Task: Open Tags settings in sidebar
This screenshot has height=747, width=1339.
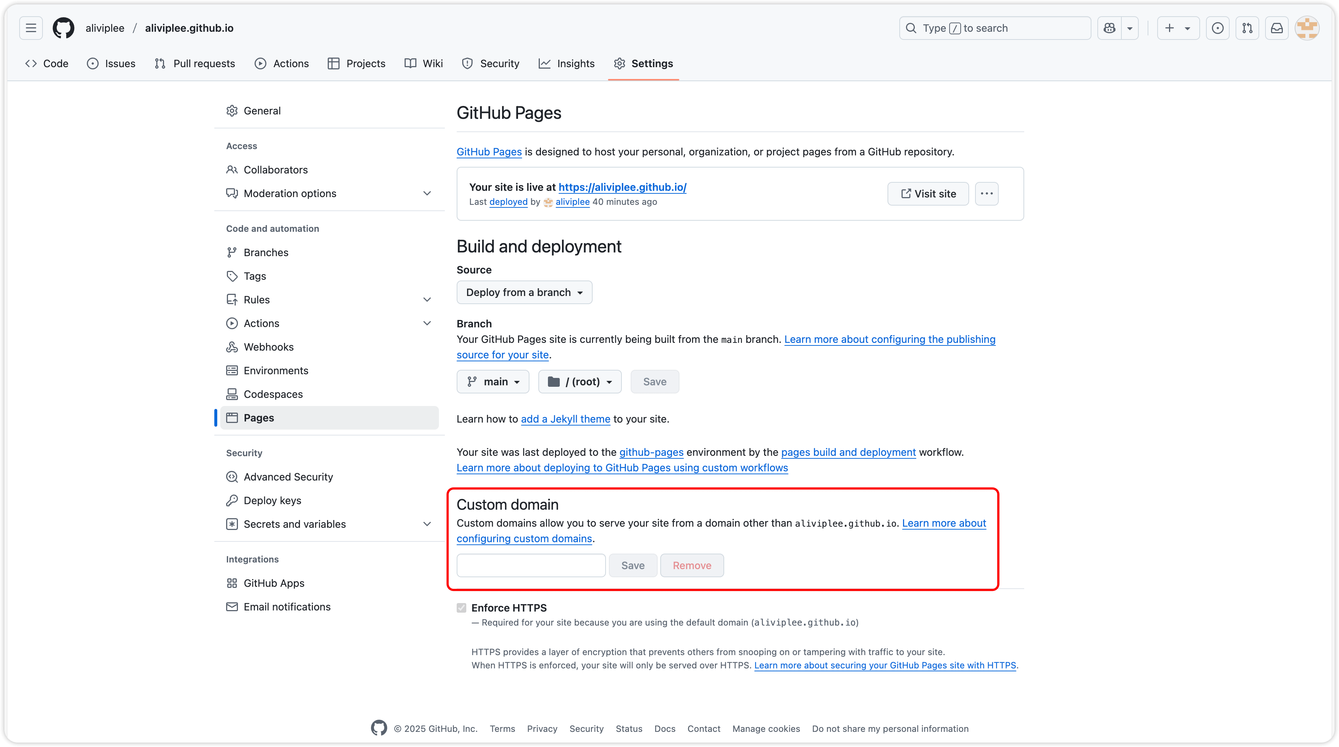Action: (329, 276)
